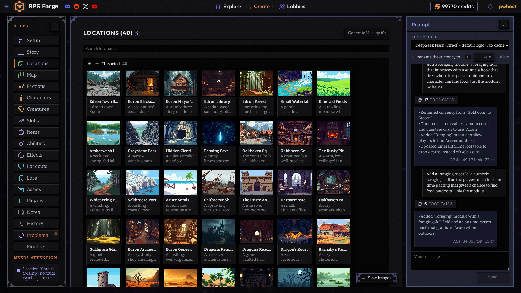Toggle the Slow Images option
Viewport: 521px width, 293px height.
[376, 278]
